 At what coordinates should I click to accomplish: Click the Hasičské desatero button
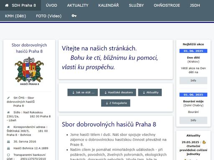pyautogui.click(x=118, y=92)
